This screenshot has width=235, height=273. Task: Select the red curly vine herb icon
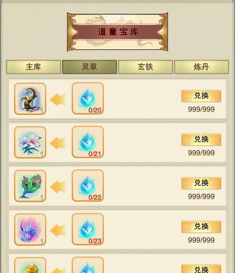pyautogui.click(x=30, y=99)
